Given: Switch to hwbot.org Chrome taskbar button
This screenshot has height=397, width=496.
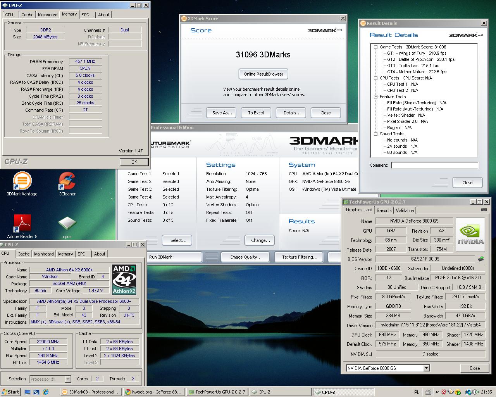Looking at the screenshot, I should pos(154,392).
